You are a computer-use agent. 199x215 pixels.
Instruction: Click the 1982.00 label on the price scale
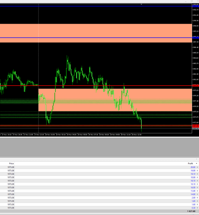196,69
